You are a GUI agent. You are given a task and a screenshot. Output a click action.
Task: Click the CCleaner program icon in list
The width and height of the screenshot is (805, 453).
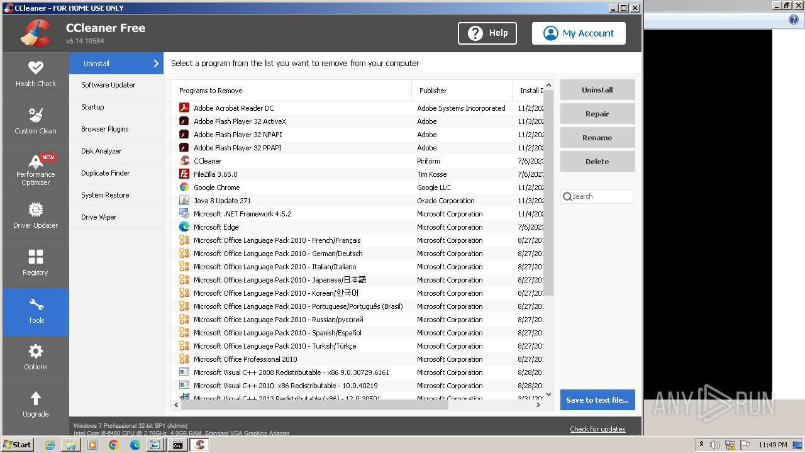click(184, 160)
